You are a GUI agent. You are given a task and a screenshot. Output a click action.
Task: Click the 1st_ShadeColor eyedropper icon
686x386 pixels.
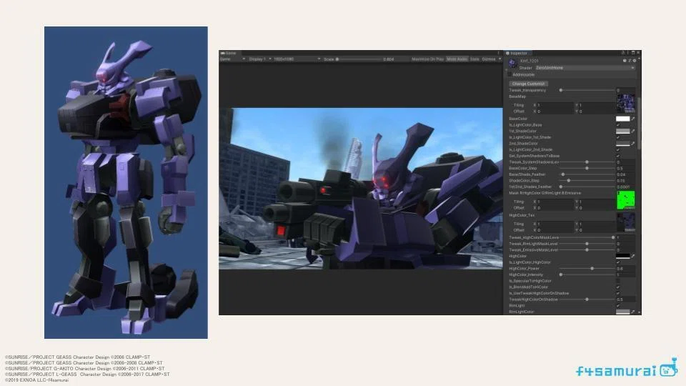pyautogui.click(x=633, y=131)
